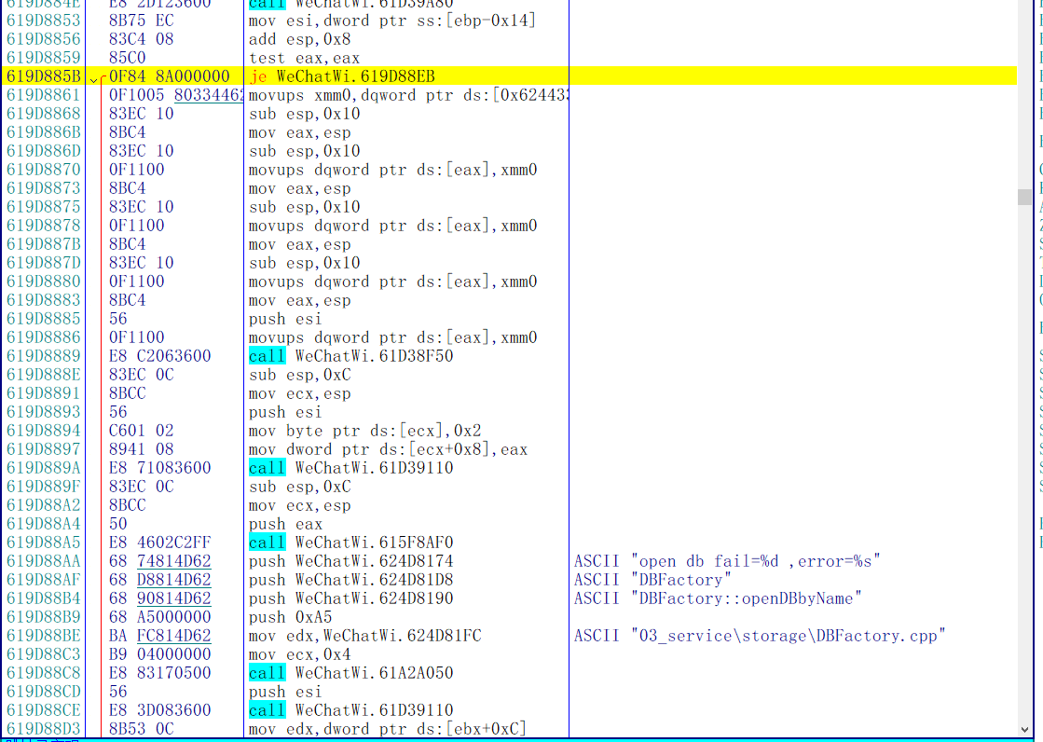
Task: Click hex bytes "8B53 0C"
Action: pyautogui.click(x=141, y=729)
